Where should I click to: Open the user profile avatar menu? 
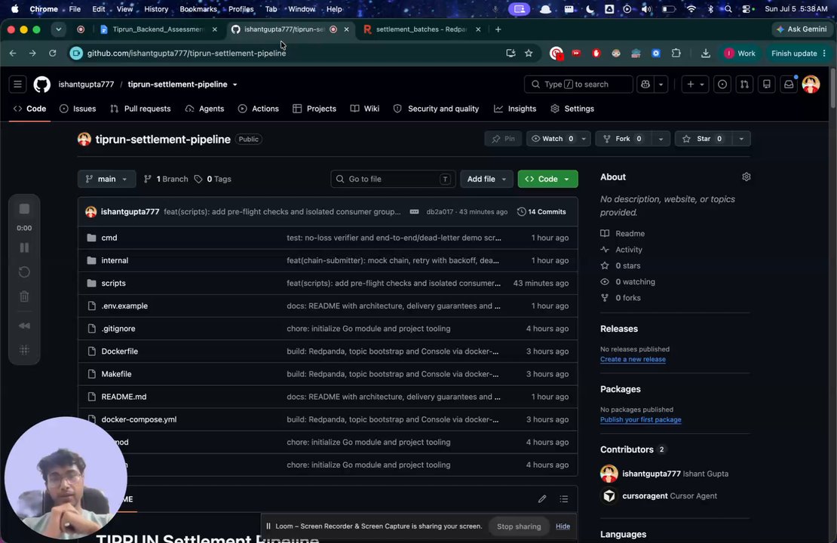[811, 84]
